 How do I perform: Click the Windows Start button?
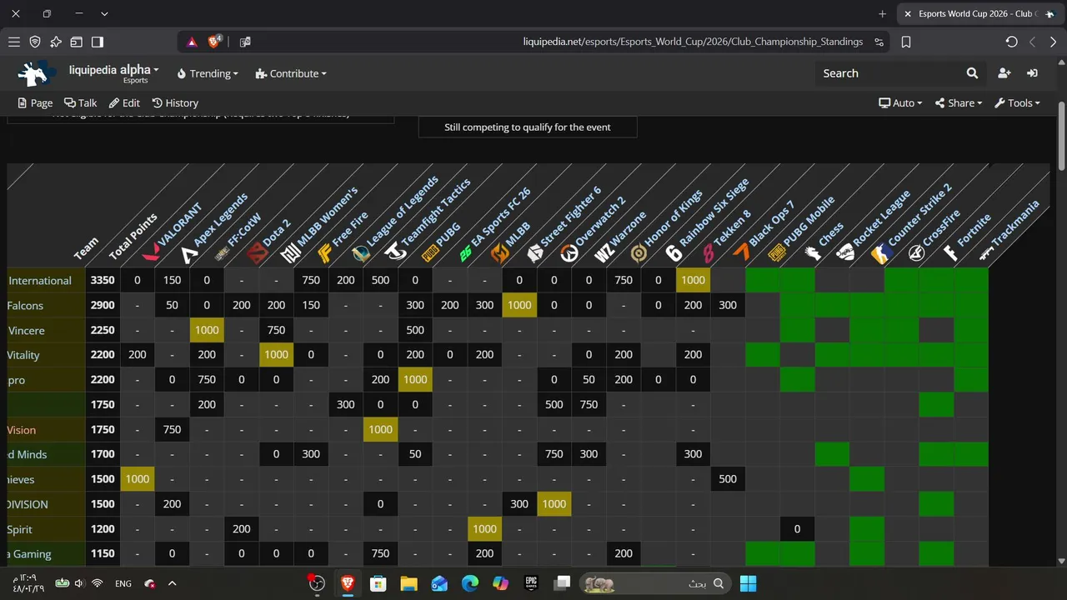[x=748, y=583]
